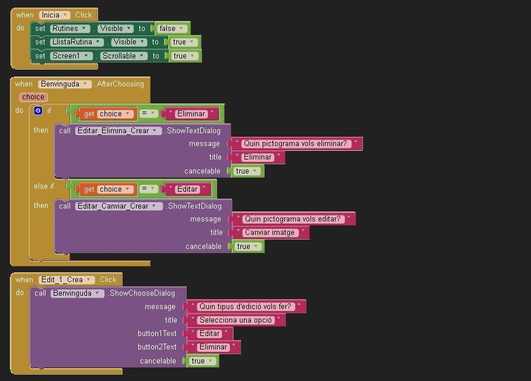Click the button2Text "Eliminar" text block
The height and width of the screenshot is (381, 531).
tap(213, 347)
